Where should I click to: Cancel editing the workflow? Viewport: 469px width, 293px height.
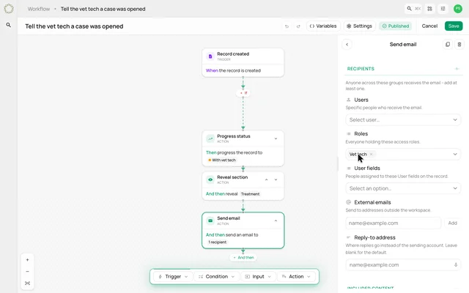coord(429,26)
